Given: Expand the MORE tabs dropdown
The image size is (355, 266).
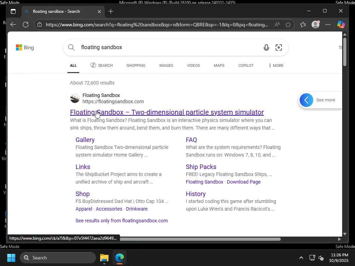Looking at the screenshot, I should coord(276,65).
